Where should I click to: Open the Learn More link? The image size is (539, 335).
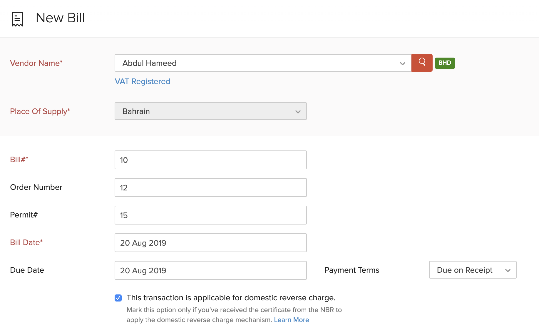pyautogui.click(x=291, y=320)
